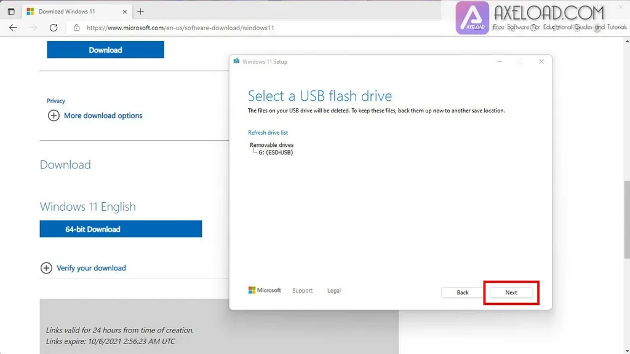Click the microsoft.com address bar URL

click(180, 28)
